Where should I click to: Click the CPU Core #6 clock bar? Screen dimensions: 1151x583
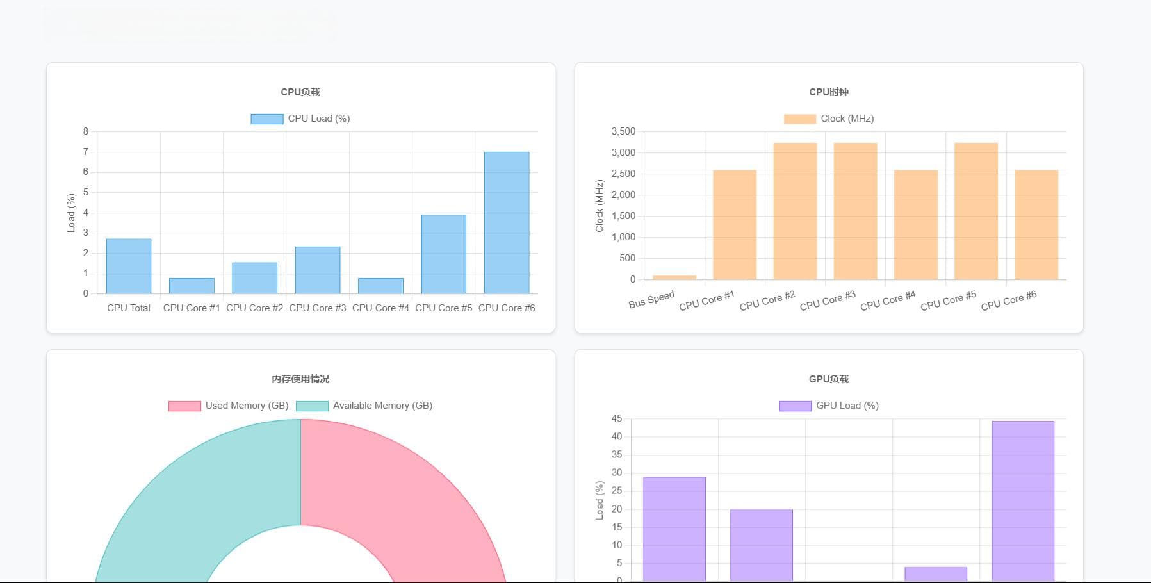[x=1036, y=225]
